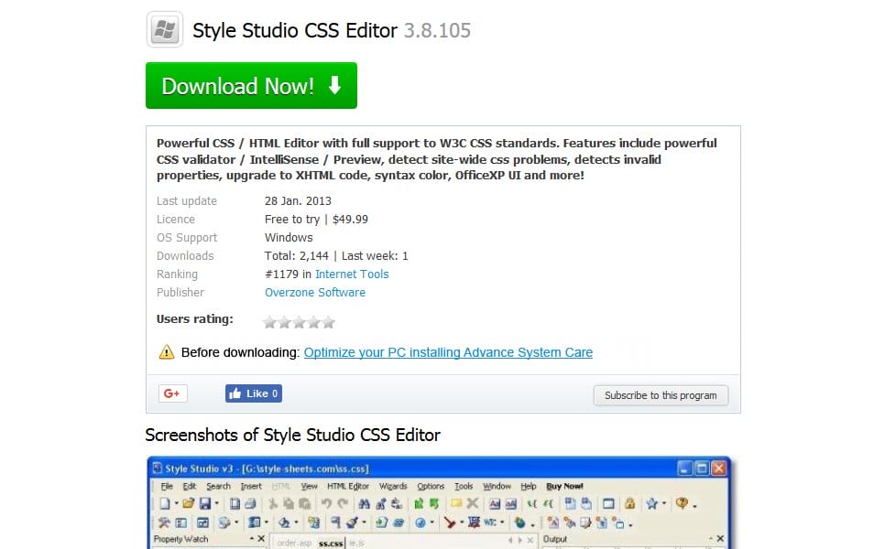
Task: Click the hammer and wrench tools icon
Action: (x=164, y=522)
